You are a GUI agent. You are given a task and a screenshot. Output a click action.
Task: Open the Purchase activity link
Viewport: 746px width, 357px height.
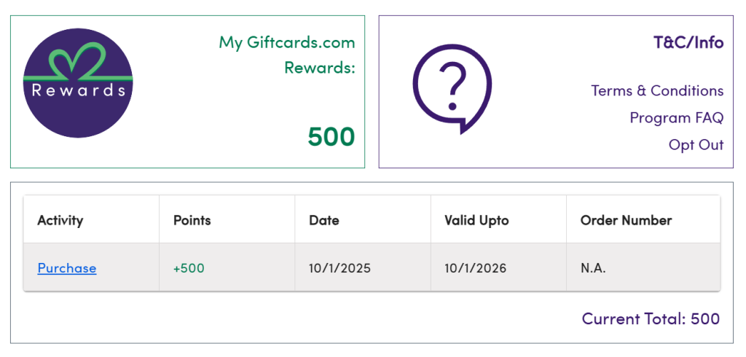click(67, 268)
